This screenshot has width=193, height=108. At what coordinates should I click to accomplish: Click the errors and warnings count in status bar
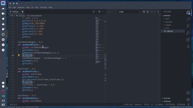click(13, 104)
